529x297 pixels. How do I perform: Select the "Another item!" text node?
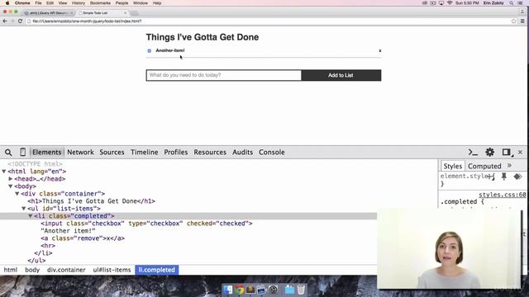pyautogui.click(x=68, y=231)
